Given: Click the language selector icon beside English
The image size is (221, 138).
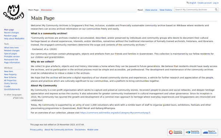Looking at the screenshot, I should (x=187, y=3).
